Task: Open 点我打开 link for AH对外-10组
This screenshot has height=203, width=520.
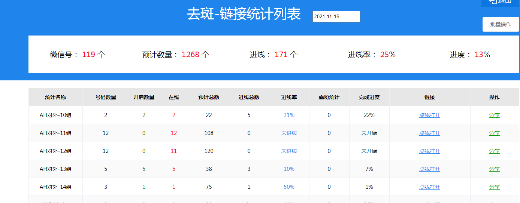Action: click(x=430, y=115)
